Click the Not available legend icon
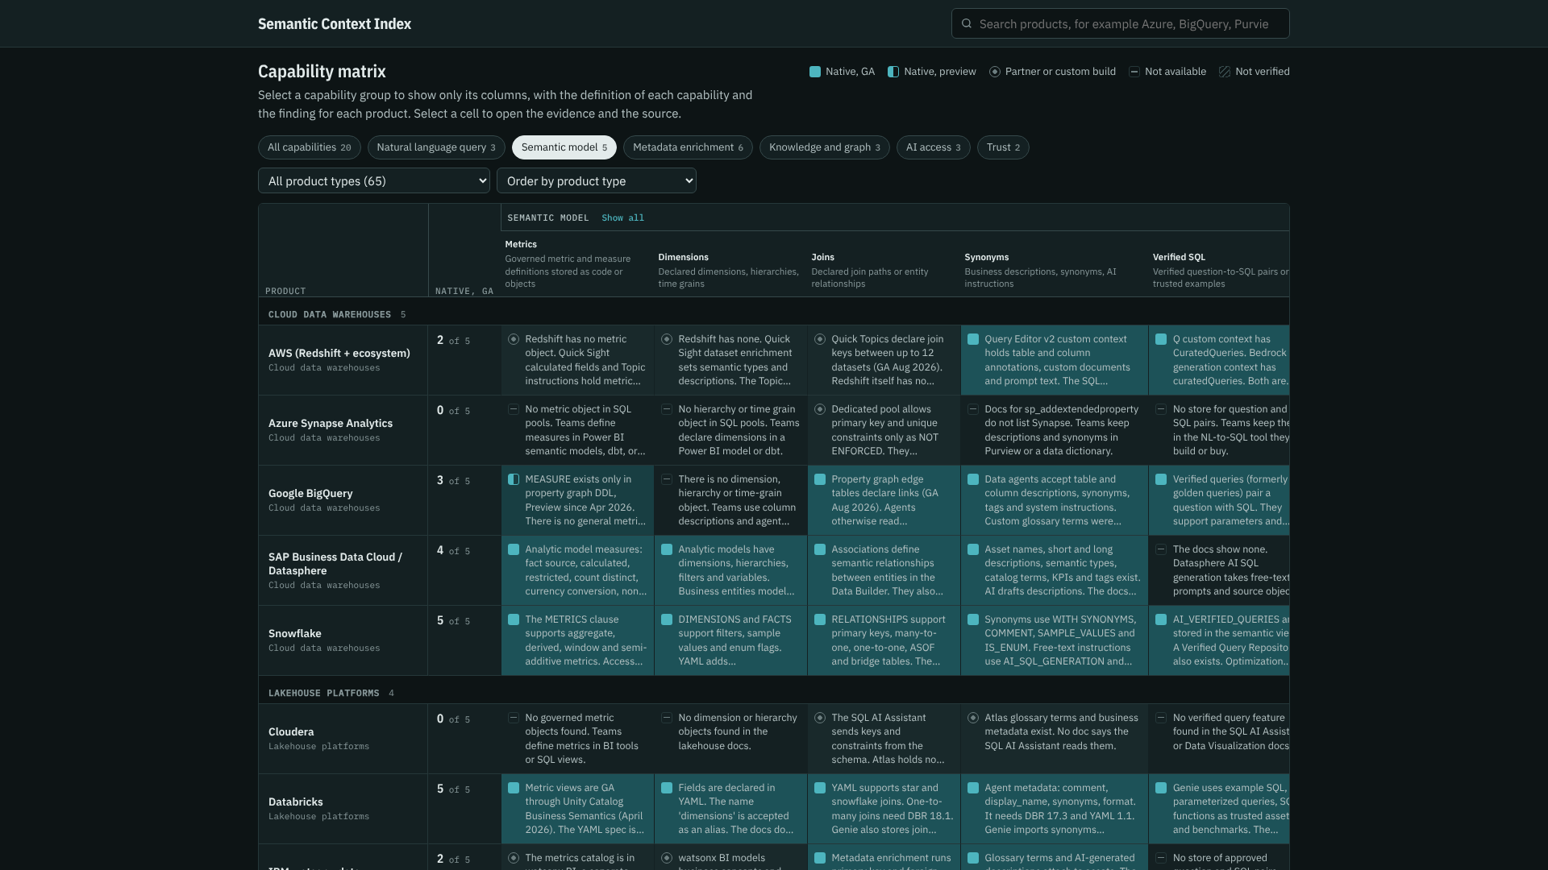This screenshot has width=1548, height=870. point(1134,72)
